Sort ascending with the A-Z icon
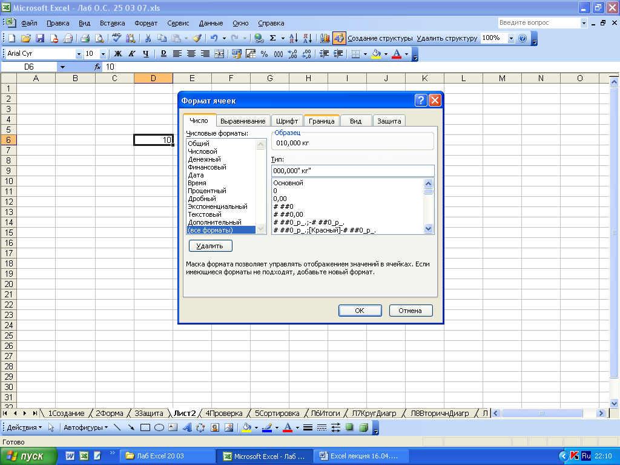Image resolution: width=620 pixels, height=465 pixels. [x=294, y=38]
